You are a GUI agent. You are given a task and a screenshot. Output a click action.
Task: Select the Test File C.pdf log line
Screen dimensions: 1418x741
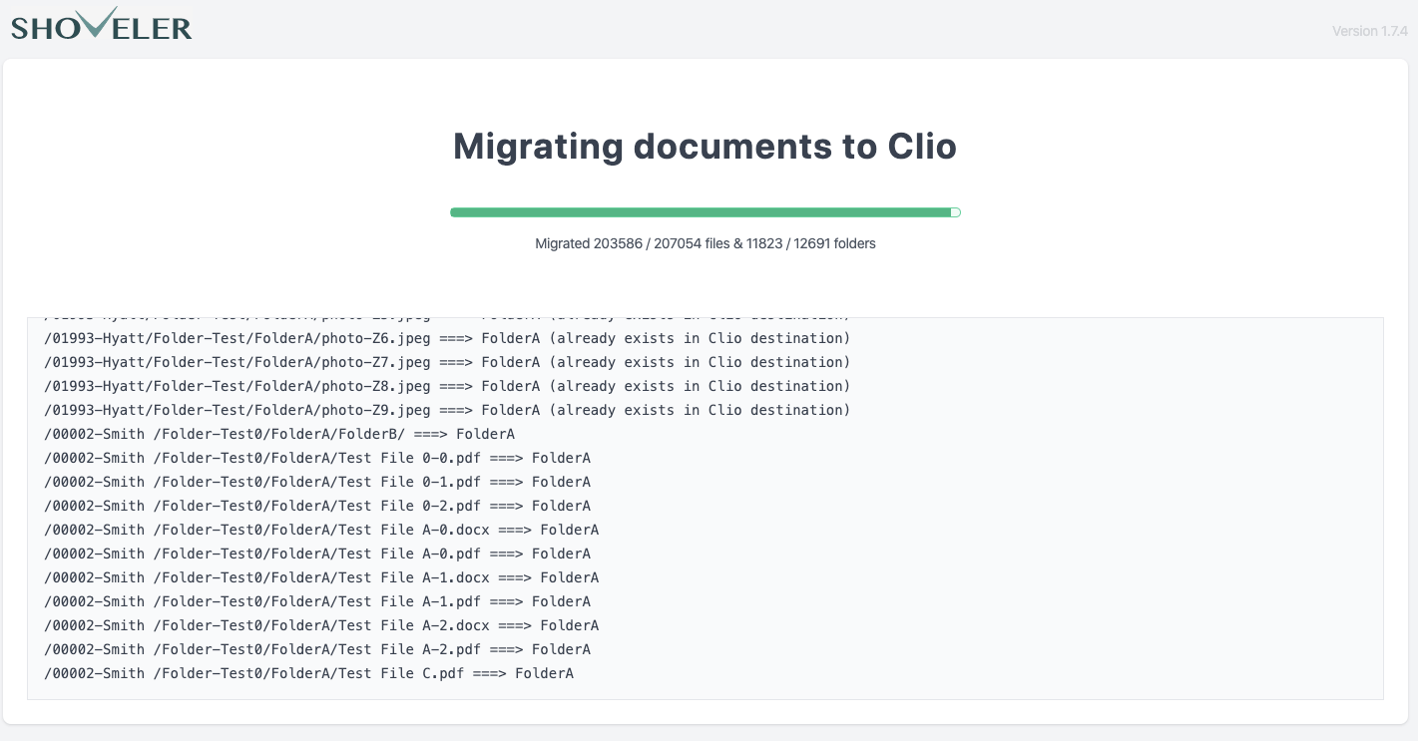309,673
